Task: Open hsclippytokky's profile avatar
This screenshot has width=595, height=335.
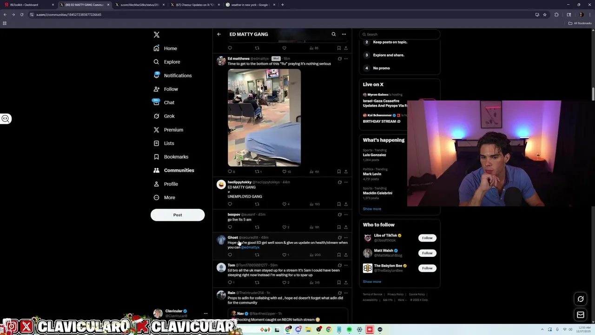Action: point(221,185)
